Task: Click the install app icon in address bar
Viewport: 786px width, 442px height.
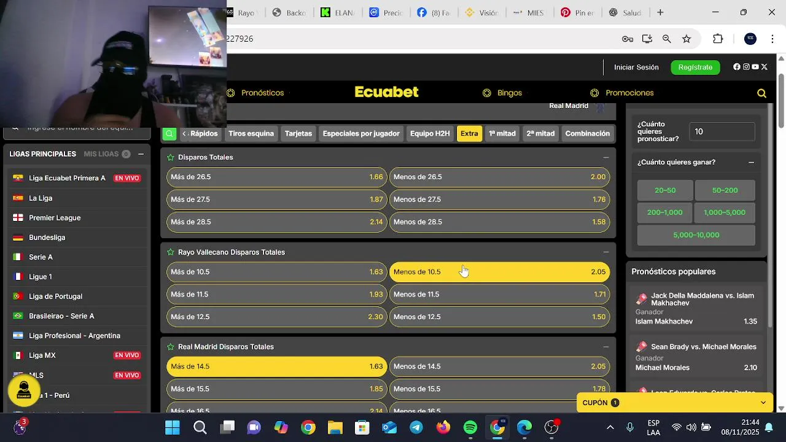Action: 647,39
